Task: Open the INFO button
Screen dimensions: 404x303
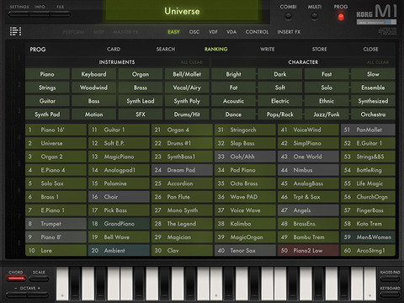Action: tap(40, 14)
